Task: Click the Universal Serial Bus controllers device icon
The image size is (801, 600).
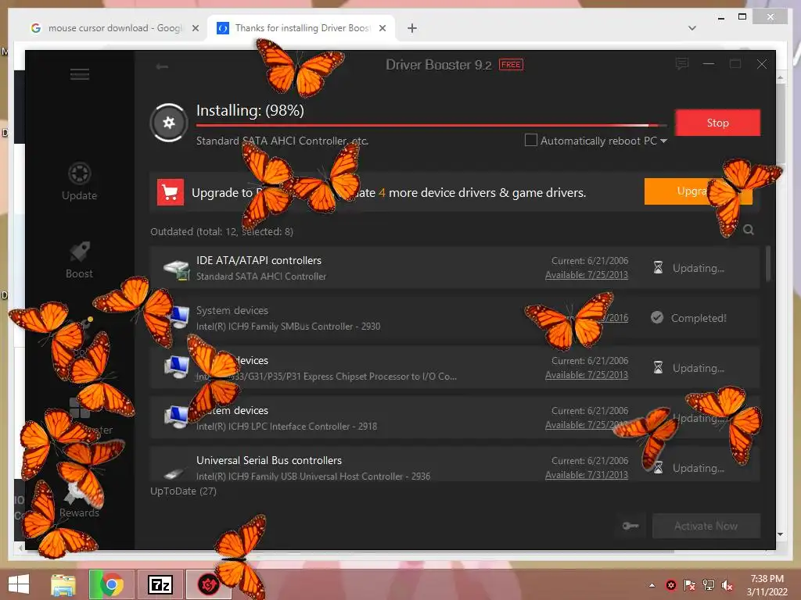Action: pyautogui.click(x=174, y=473)
